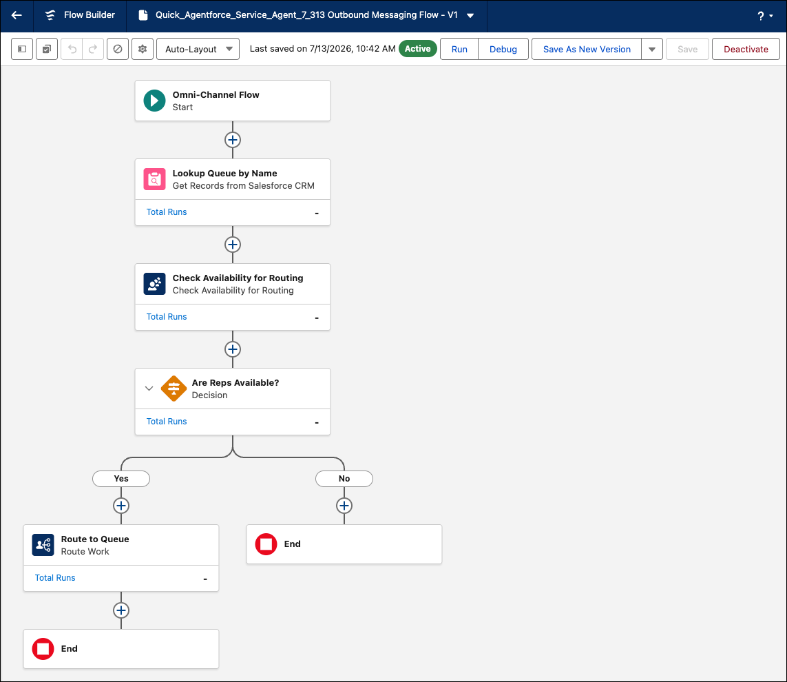Click the Undo arrow icon

[72, 49]
